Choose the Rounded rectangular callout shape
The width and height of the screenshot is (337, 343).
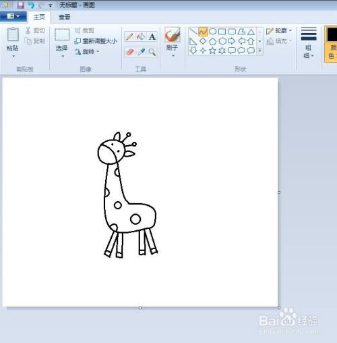point(232,51)
